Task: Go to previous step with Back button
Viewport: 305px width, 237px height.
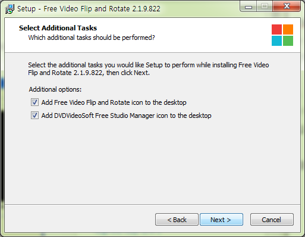Action: (177, 220)
